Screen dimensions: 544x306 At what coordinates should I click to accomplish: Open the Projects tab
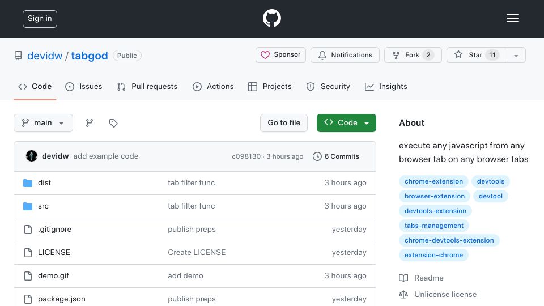coord(270,86)
